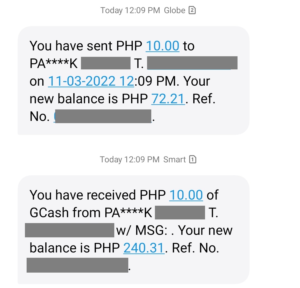Viewport: 300px width, 288px height.
Task: Select the received GCash message bubble
Action: [133, 230]
